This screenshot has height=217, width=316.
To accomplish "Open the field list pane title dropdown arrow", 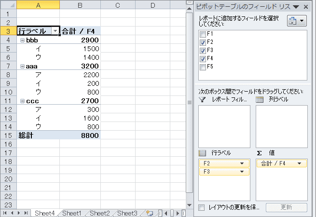I will (x=296, y=7).
